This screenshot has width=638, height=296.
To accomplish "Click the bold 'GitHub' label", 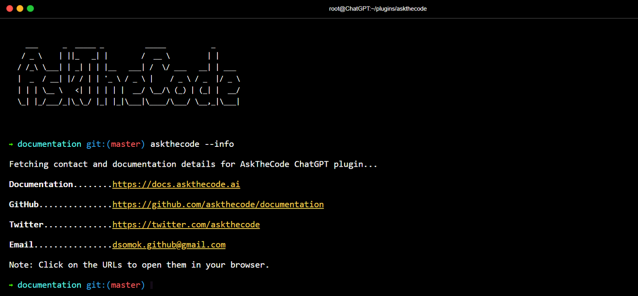I will click(24, 205).
